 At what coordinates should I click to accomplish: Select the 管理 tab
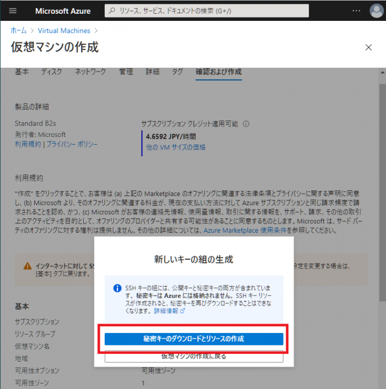126,72
